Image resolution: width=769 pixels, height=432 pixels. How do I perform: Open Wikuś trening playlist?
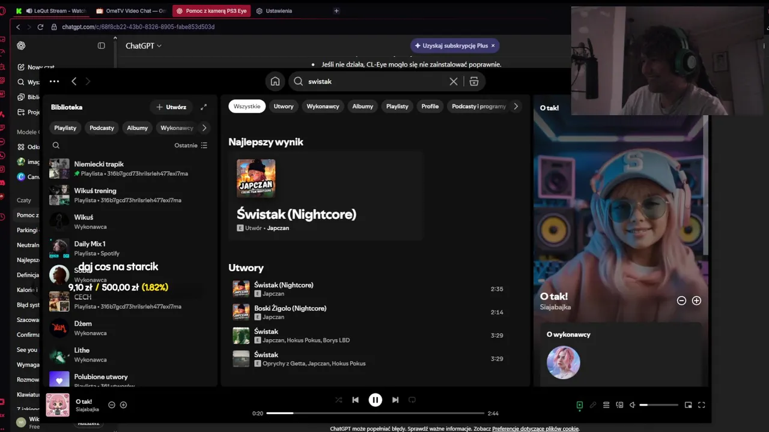[x=128, y=195]
